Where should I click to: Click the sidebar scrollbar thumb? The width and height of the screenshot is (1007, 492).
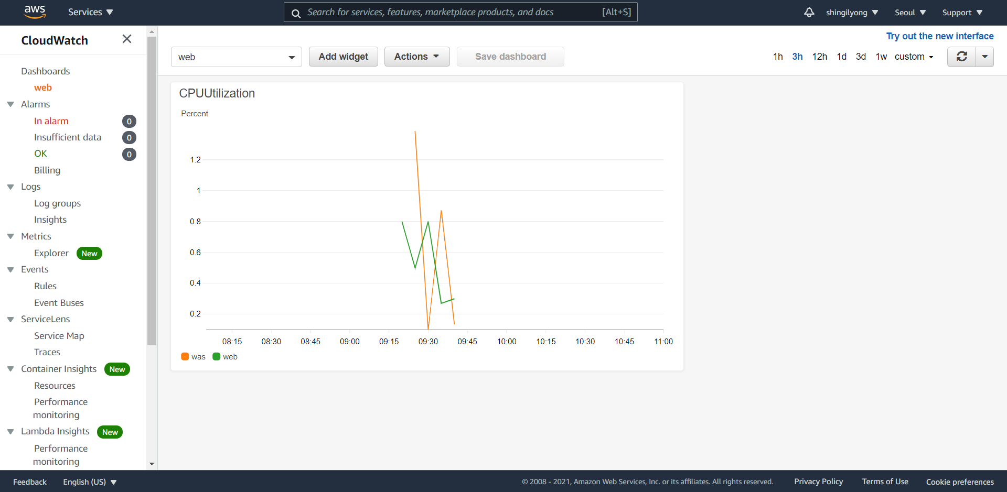(152, 191)
